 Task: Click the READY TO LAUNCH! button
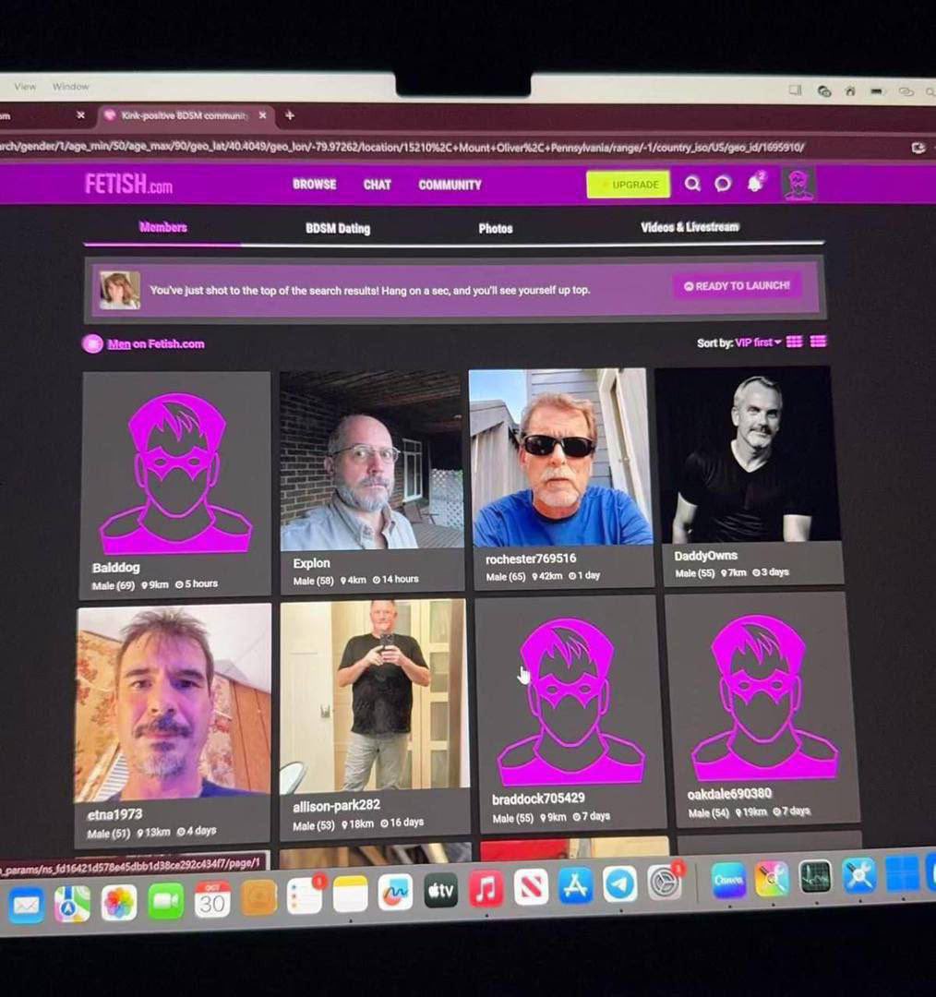point(737,286)
